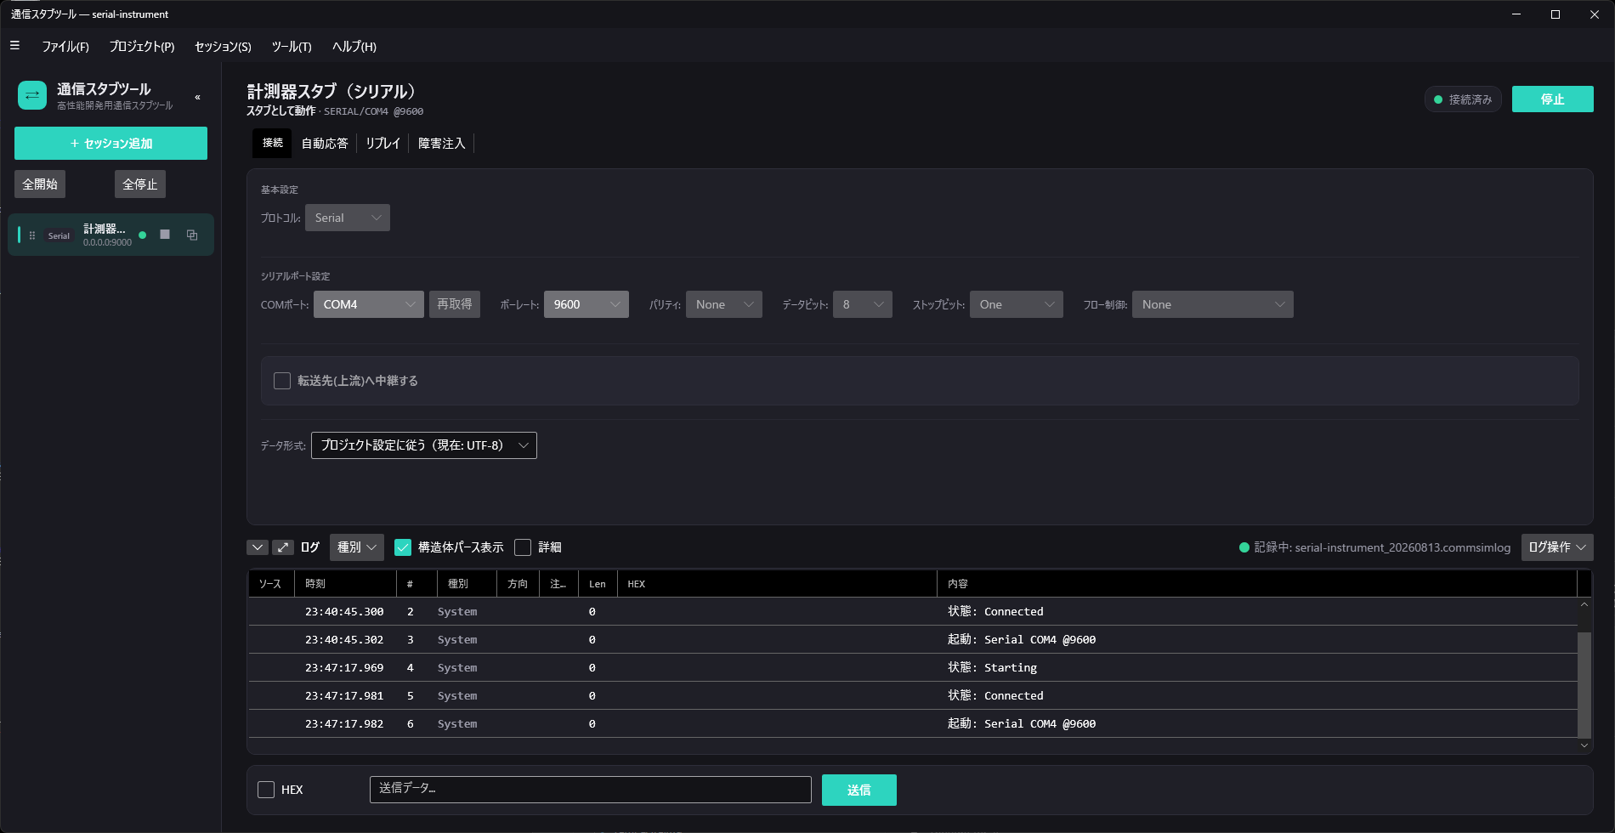Open the データビット 8 dropdown
This screenshot has height=833, width=1615.
click(x=863, y=304)
